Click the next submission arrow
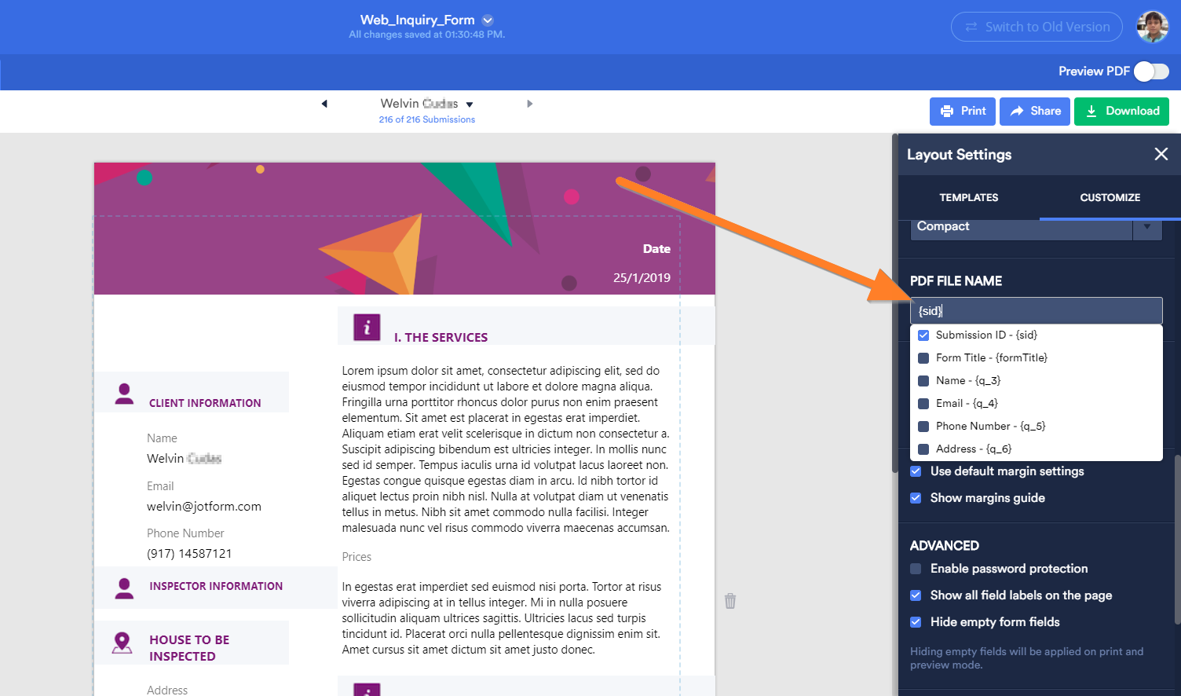The height and width of the screenshot is (696, 1181). tap(530, 104)
